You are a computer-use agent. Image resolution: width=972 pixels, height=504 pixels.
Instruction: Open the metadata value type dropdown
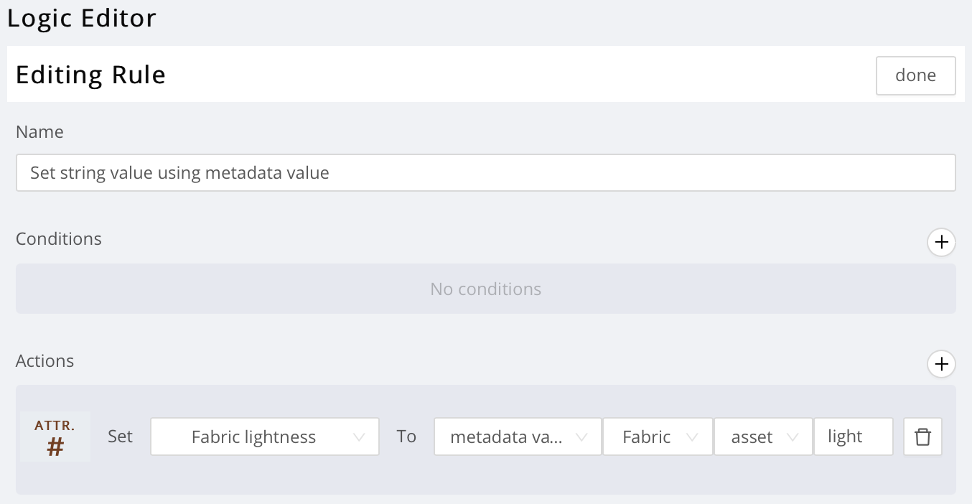pyautogui.click(x=518, y=437)
